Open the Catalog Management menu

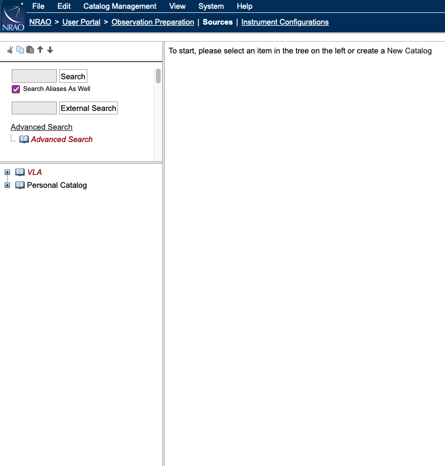(120, 6)
